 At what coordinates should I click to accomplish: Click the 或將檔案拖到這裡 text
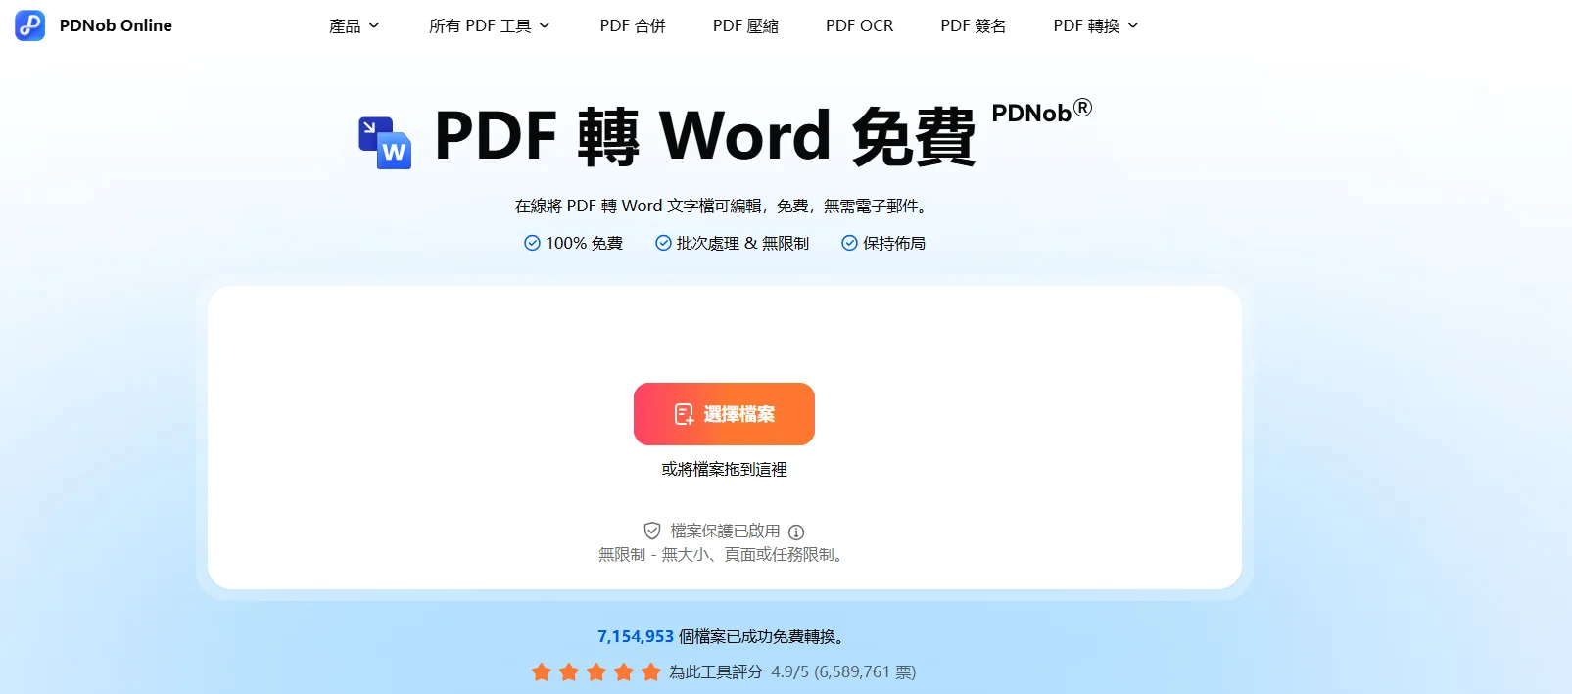[x=724, y=470]
